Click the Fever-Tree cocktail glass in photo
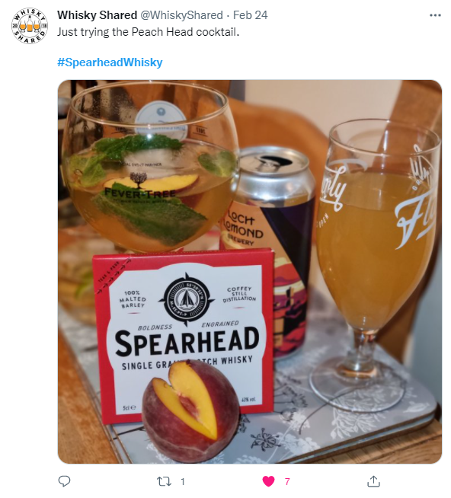 tap(149, 168)
